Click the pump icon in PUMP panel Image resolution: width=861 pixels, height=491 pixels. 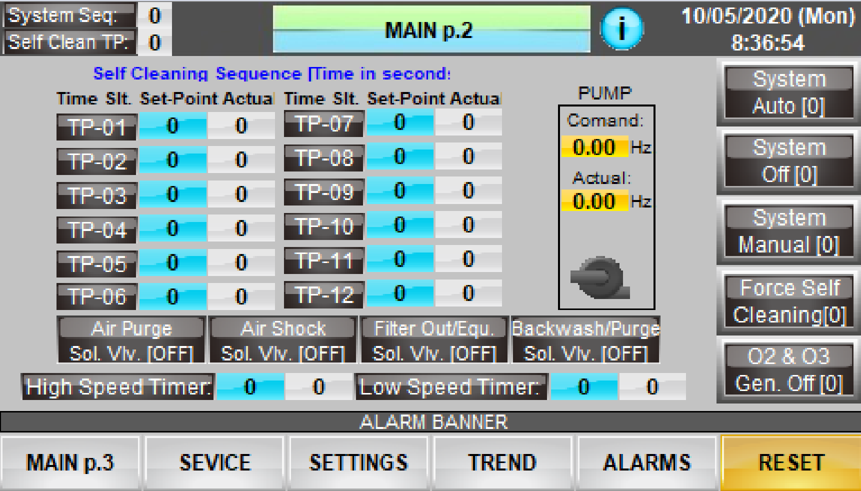pos(600,278)
